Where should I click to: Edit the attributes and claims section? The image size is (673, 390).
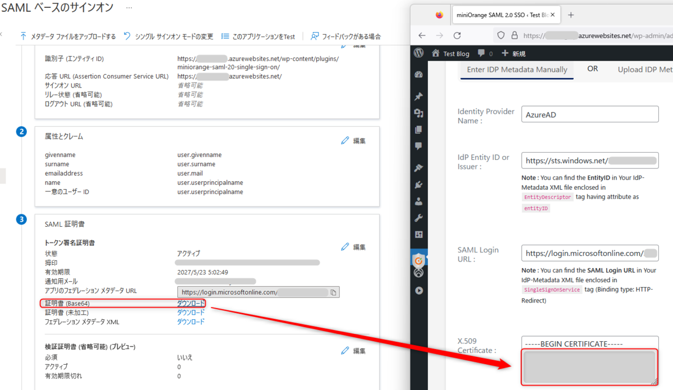tap(354, 141)
